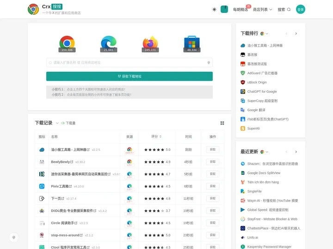Open external link icon beside BewlyBewly

point(72,162)
